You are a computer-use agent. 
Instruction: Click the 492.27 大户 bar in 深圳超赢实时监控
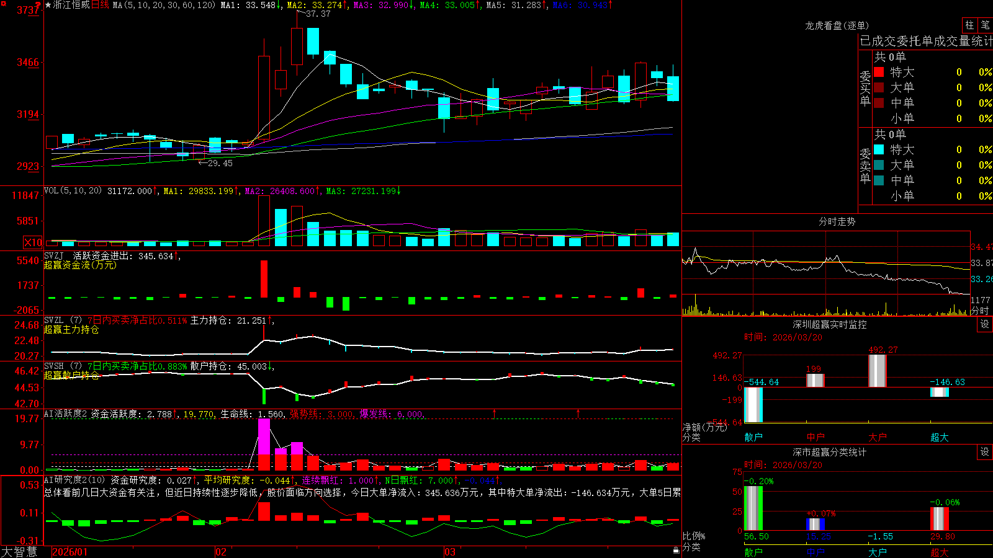click(x=877, y=371)
